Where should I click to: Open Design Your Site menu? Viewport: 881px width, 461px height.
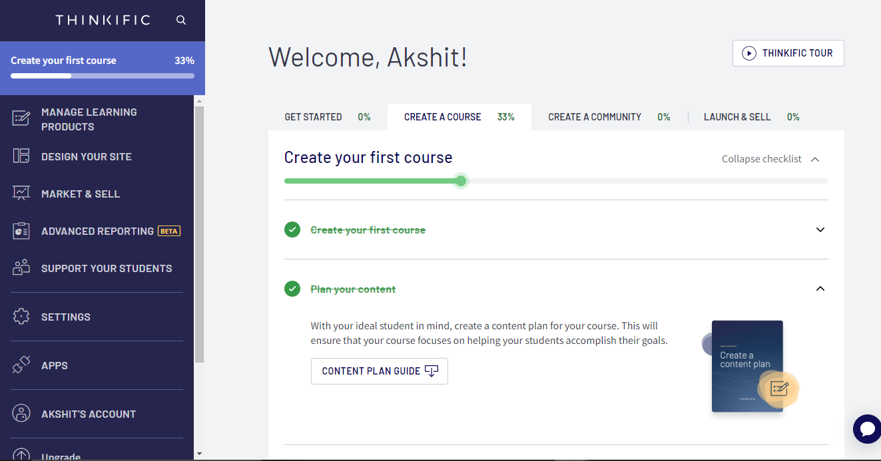[97, 156]
